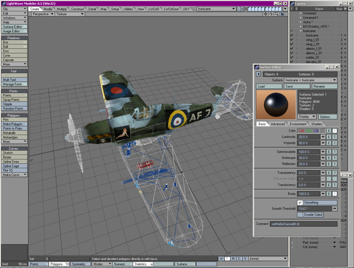Toggle visibility check for wing_l_01 layer
The width and height of the screenshot is (354, 268).
click(292, 40)
